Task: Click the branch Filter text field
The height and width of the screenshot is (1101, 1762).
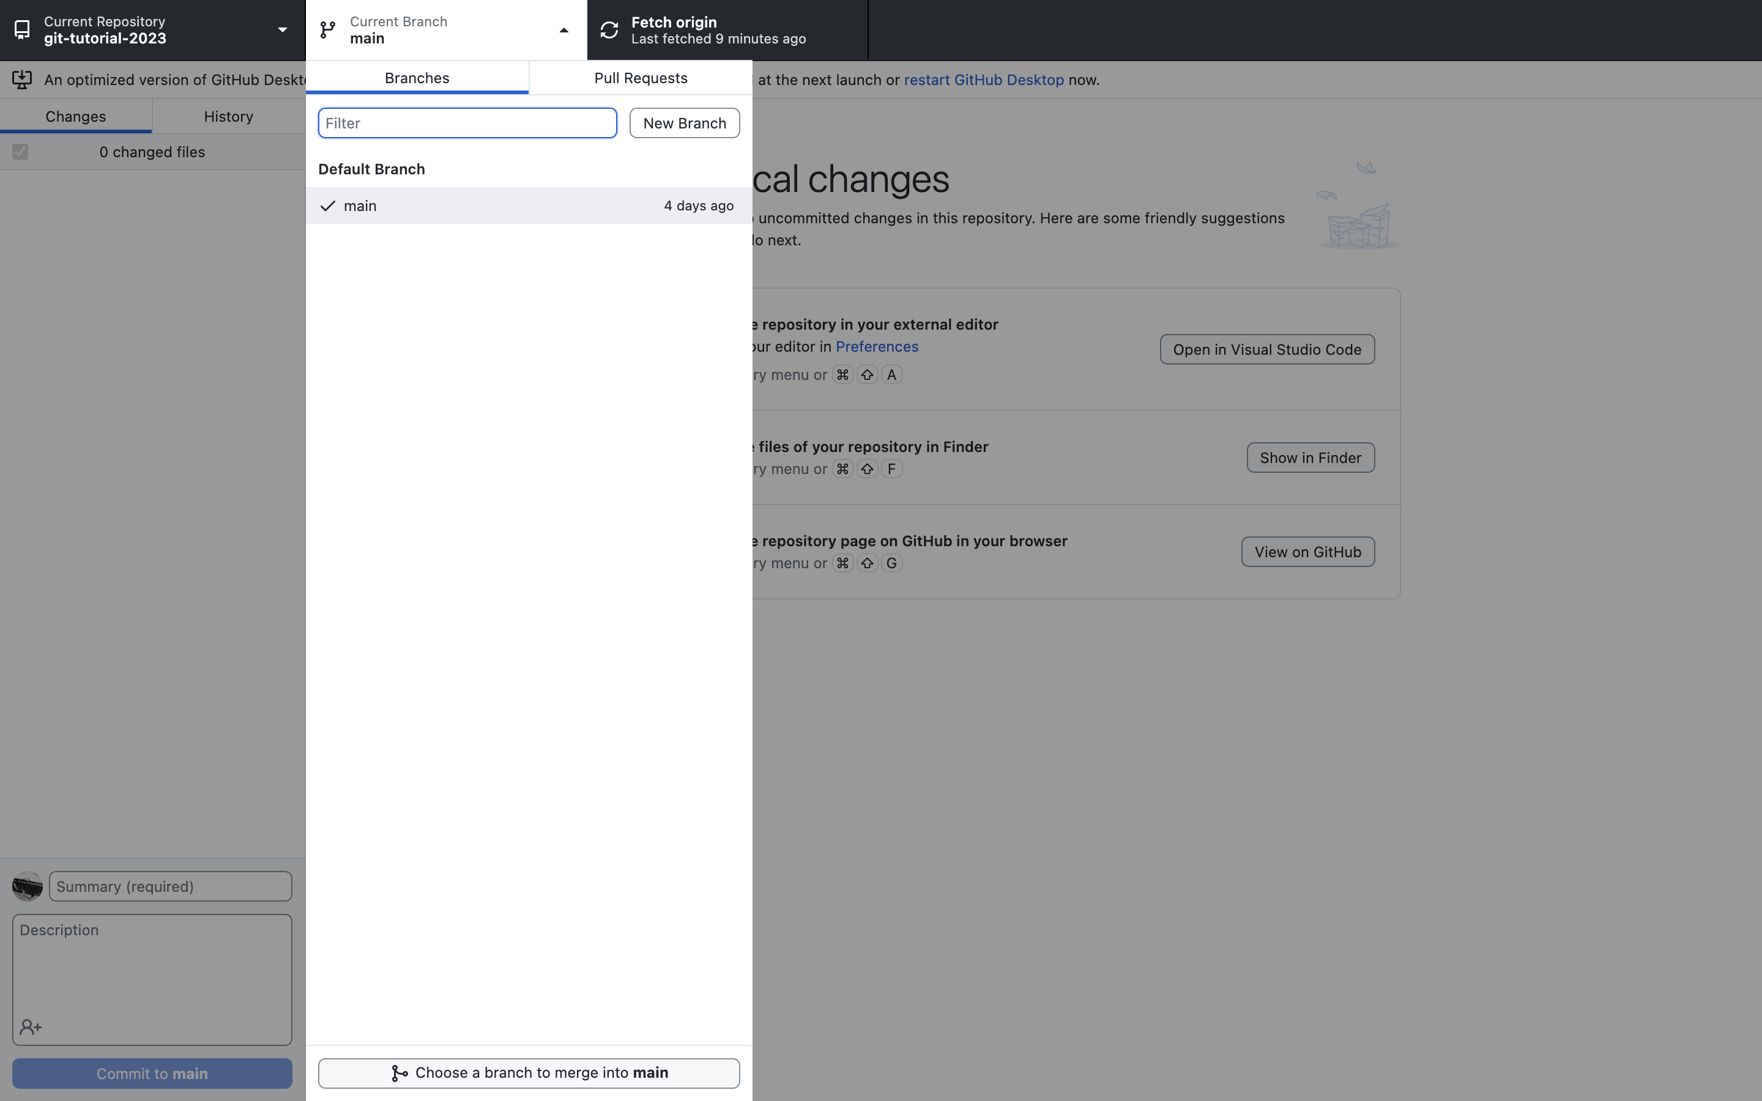Action: point(467,123)
